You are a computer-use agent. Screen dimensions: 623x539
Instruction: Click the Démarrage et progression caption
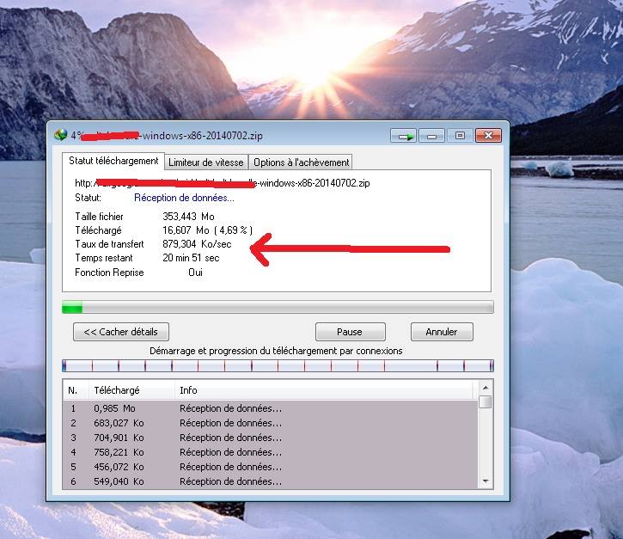[276, 351]
